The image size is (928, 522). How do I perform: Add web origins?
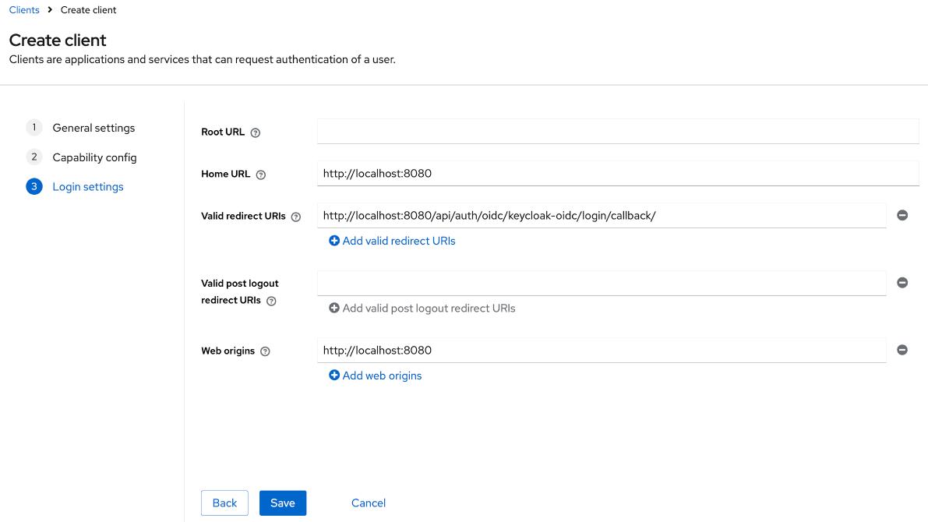click(375, 376)
